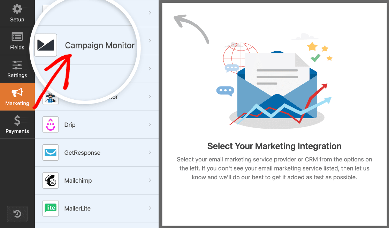Viewport: 389px width, 228px height.
Task: Open the Campaign Monitor integration
Action: [x=100, y=45]
